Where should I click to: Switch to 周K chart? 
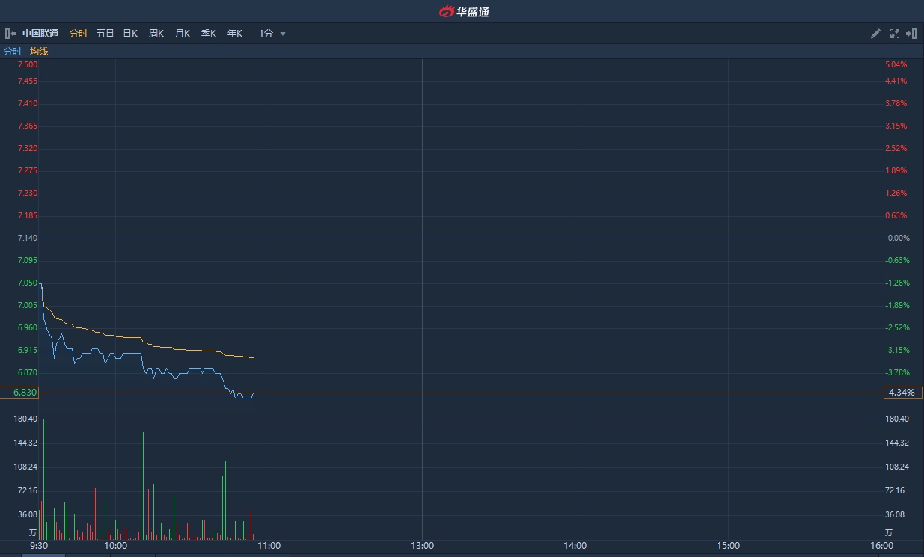pyautogui.click(x=156, y=34)
